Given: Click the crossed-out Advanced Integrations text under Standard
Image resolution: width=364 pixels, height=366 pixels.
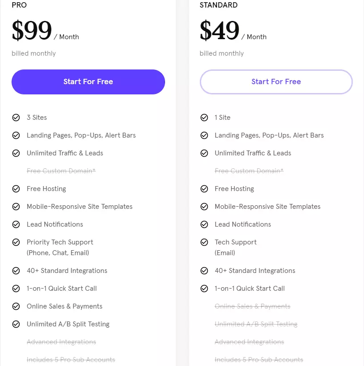Looking at the screenshot, I should (249, 342).
